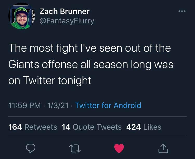Visit the @FantasyFlurry handle

[67, 21]
